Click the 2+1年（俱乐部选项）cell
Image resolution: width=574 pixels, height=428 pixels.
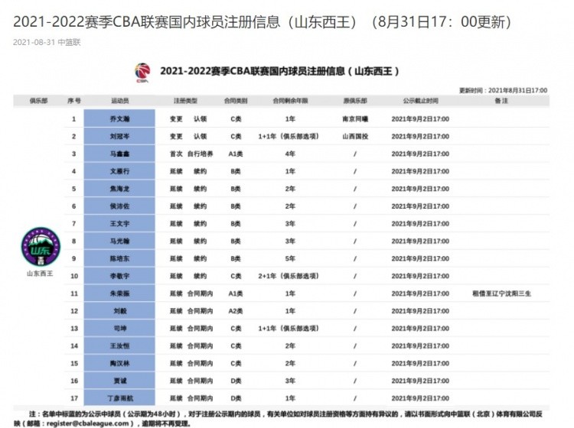[x=289, y=276]
